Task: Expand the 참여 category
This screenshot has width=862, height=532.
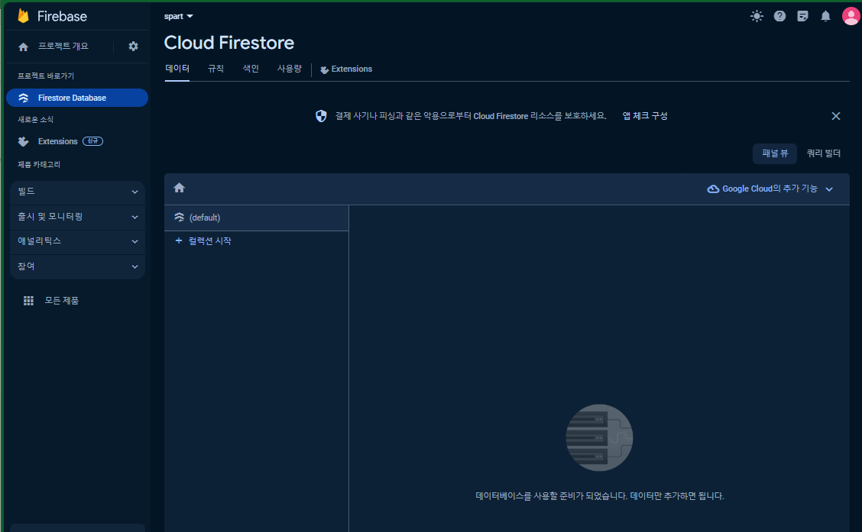Action: point(77,266)
